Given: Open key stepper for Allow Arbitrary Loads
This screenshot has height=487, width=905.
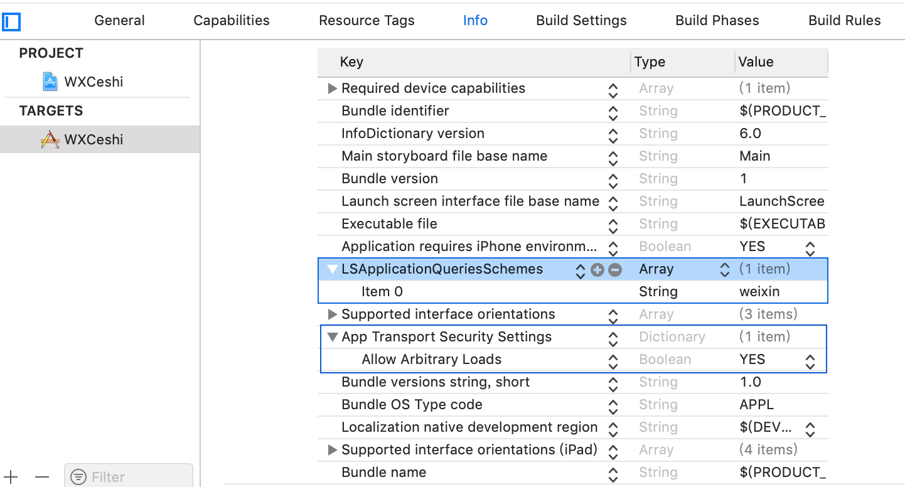Looking at the screenshot, I should tap(613, 361).
